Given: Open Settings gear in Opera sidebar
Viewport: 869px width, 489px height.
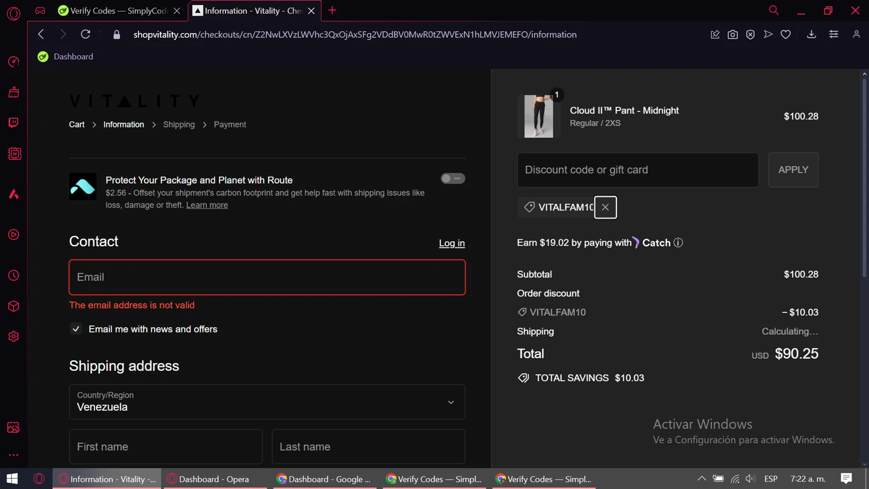Looking at the screenshot, I should [13, 337].
